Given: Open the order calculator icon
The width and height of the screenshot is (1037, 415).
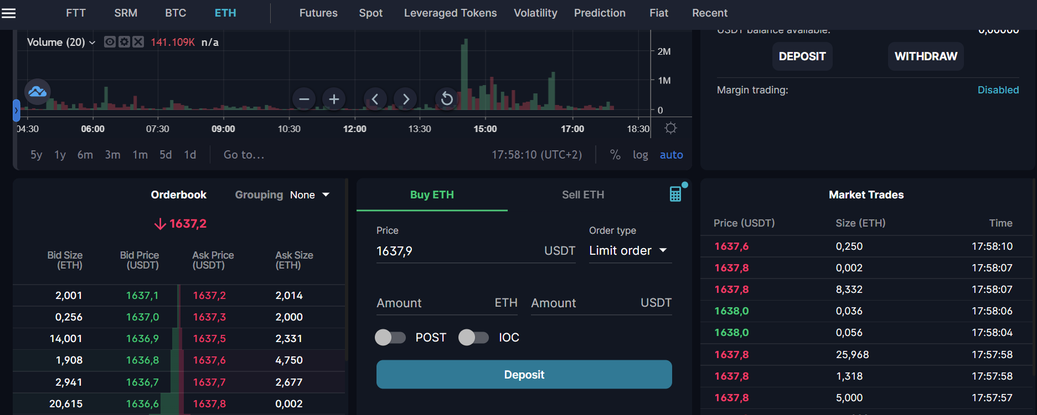Looking at the screenshot, I should [x=675, y=194].
